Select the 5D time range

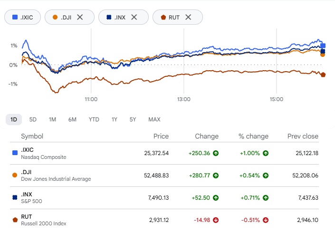33,120
